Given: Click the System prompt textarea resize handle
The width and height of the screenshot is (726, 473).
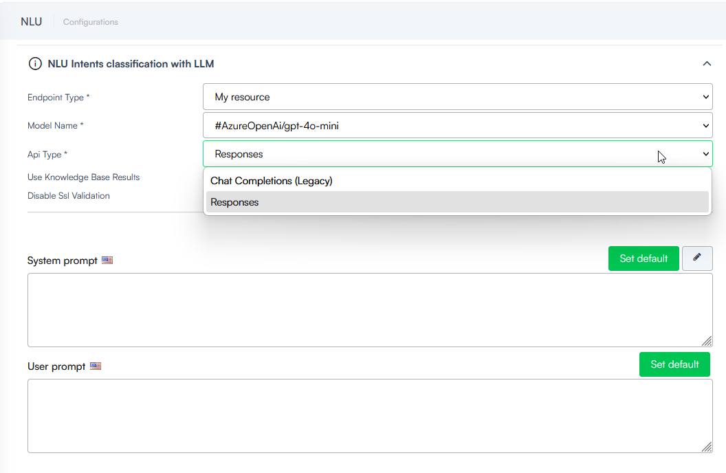Looking at the screenshot, I should [x=707, y=341].
